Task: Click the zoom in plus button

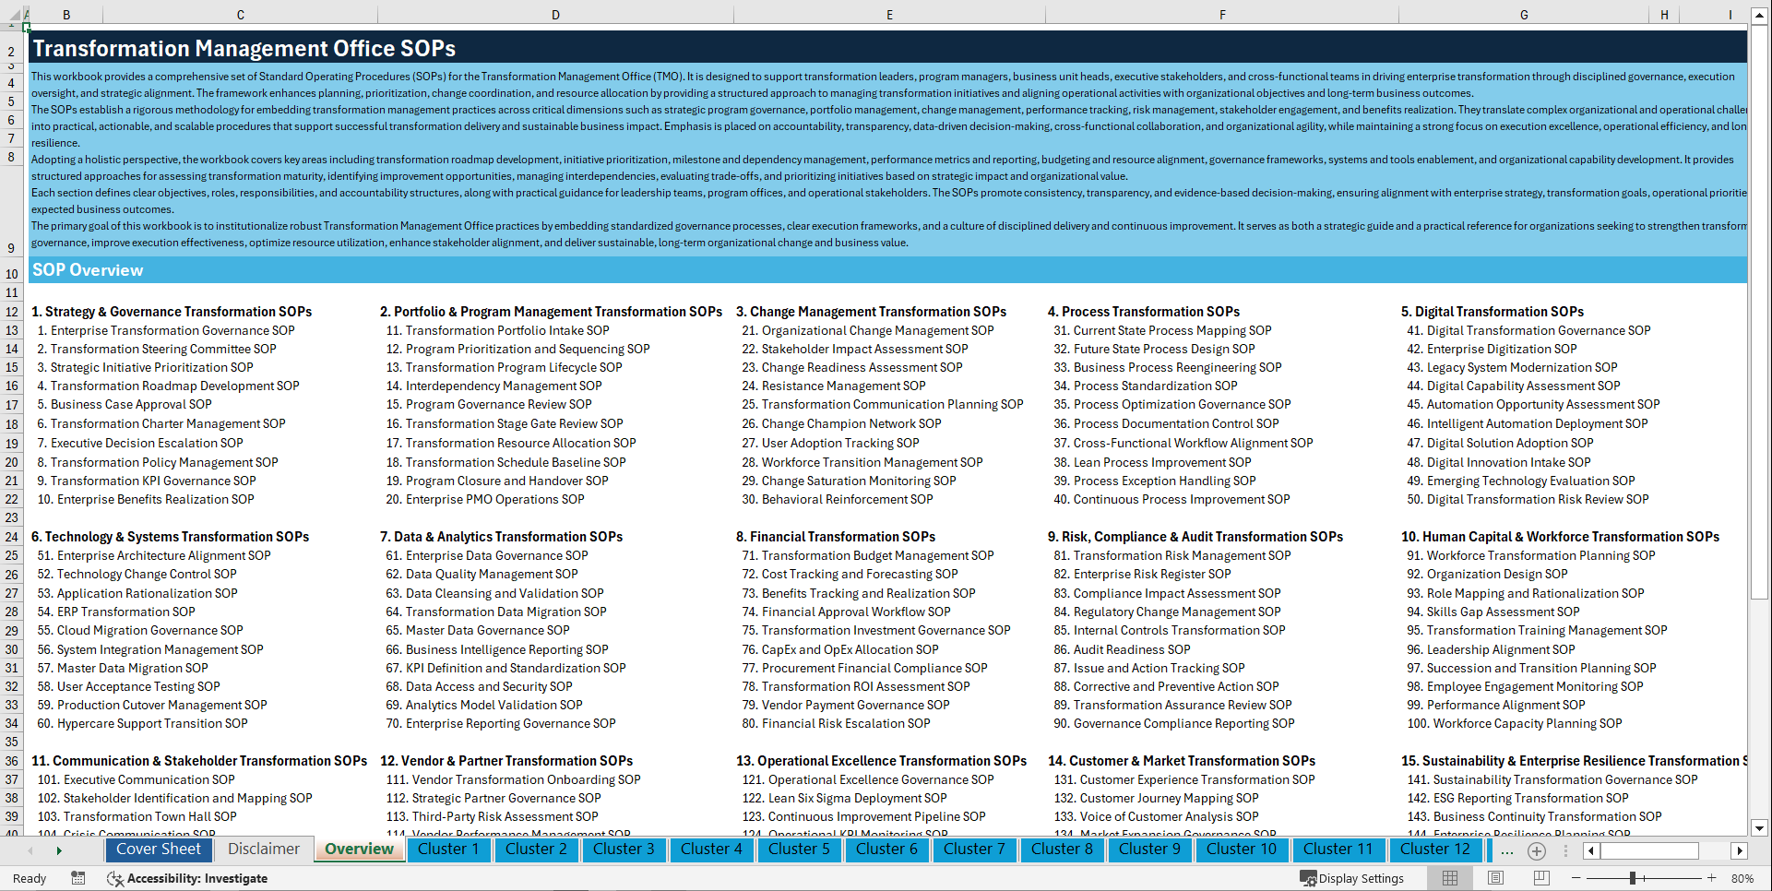Action: [1712, 878]
